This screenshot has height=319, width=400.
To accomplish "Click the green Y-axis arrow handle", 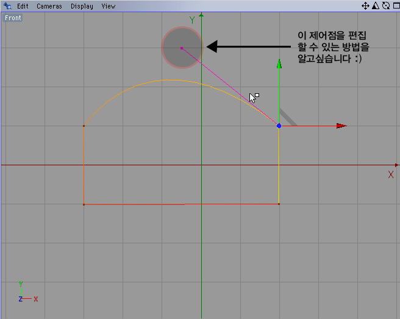I will tap(279, 64).
